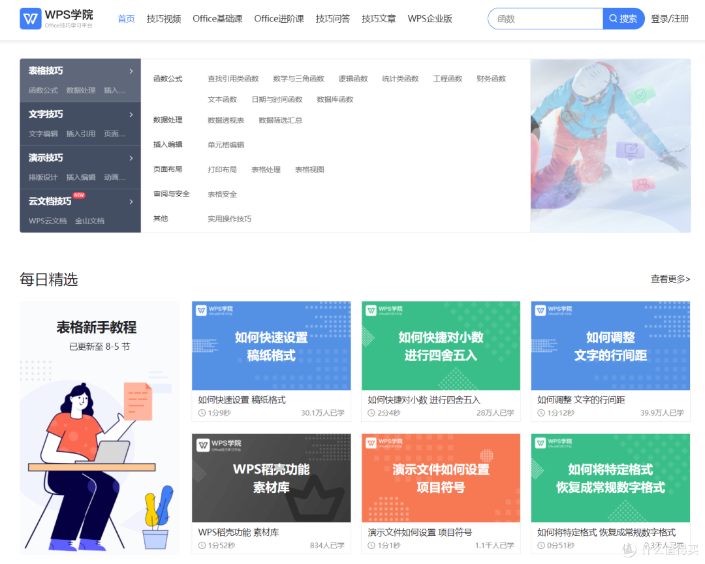Image resolution: width=705 pixels, height=564 pixels.
Task: Open the Office进阶课 nav item
Action: click(x=279, y=18)
